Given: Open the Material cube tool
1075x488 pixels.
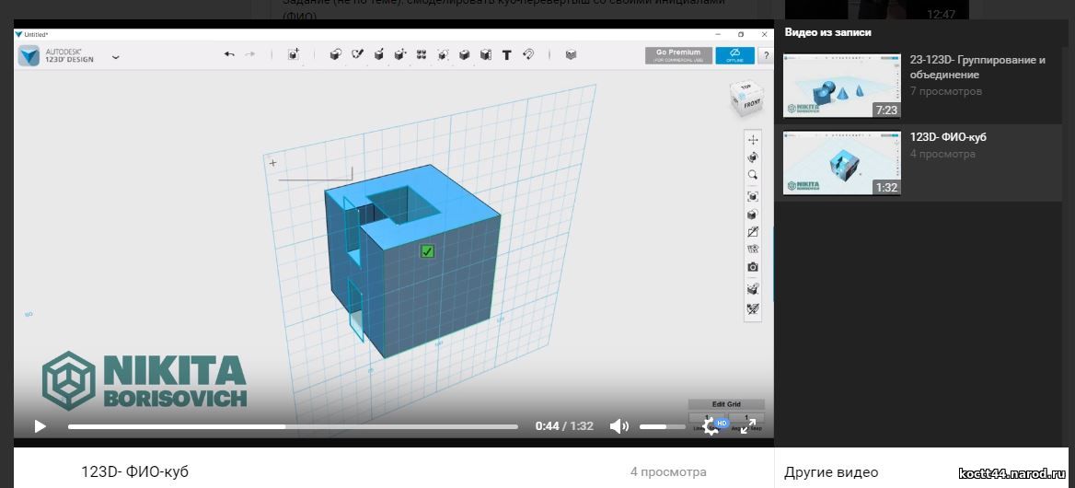Looking at the screenshot, I should pos(571,55).
